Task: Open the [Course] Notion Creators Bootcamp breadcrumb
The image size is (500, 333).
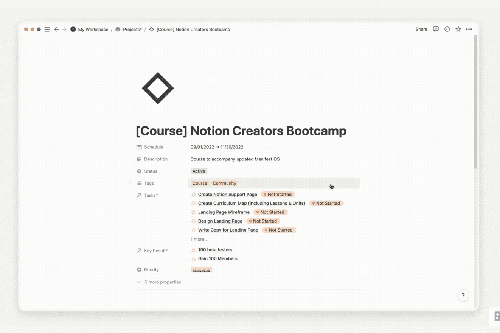Action: coord(193,29)
